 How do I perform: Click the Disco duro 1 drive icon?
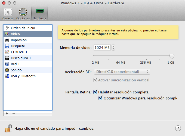[7, 58]
